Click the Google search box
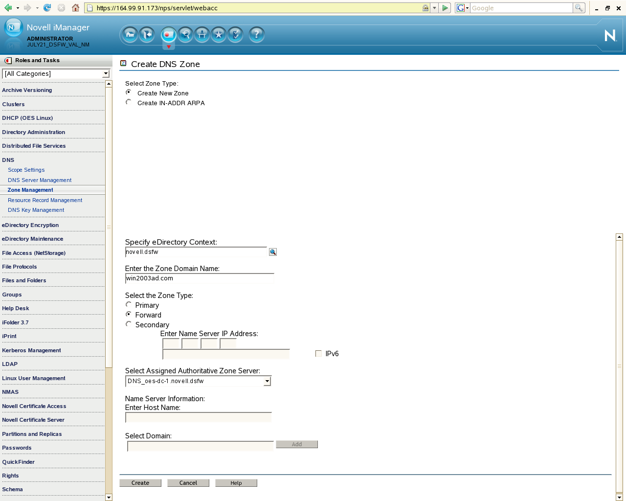 click(521, 8)
